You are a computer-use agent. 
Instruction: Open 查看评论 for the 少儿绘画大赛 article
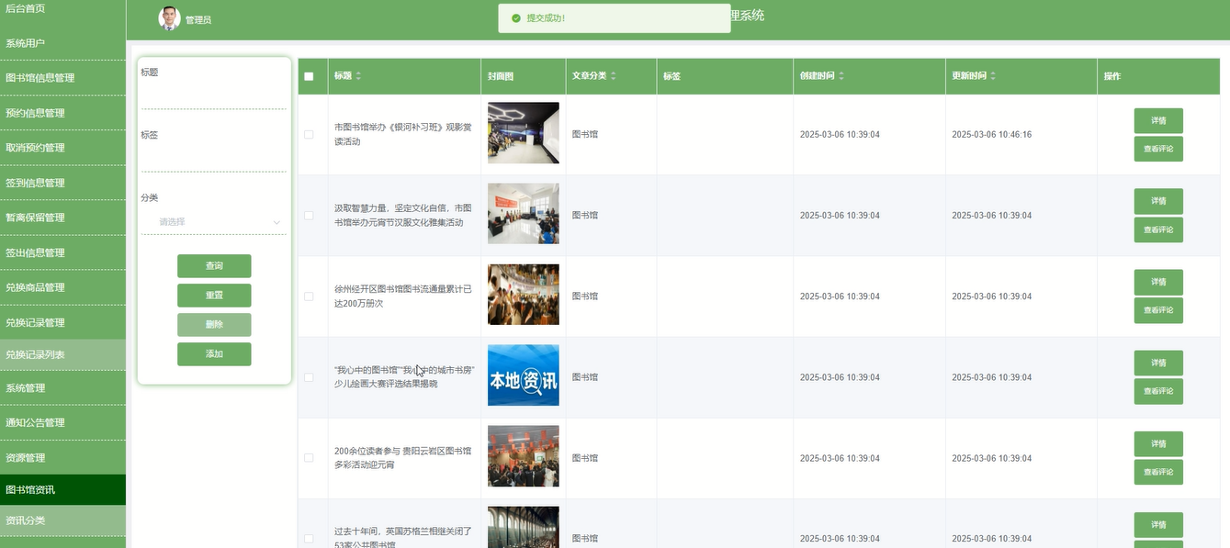pyautogui.click(x=1158, y=392)
